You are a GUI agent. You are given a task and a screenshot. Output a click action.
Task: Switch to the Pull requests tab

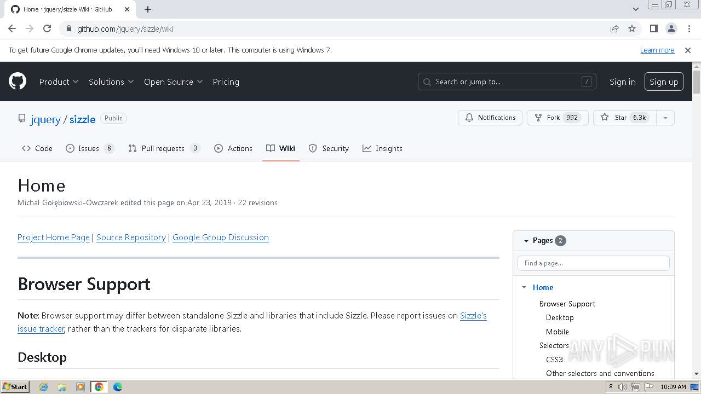(164, 148)
